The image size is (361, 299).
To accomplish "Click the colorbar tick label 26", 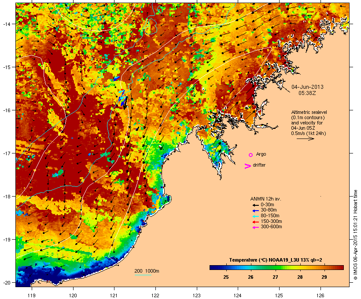I will [x=251, y=277].
